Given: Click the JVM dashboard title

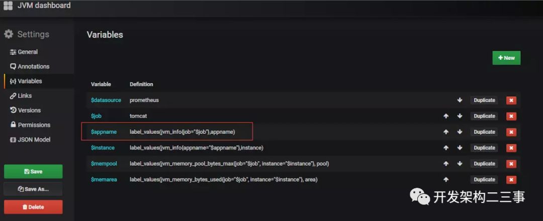Looking at the screenshot, I should point(44,6).
